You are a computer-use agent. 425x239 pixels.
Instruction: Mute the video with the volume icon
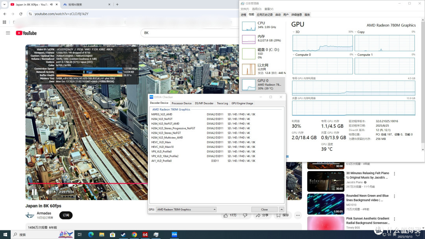click(48, 192)
